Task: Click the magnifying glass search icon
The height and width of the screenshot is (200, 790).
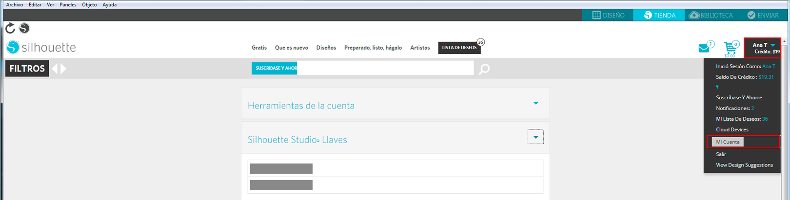Action: click(484, 69)
